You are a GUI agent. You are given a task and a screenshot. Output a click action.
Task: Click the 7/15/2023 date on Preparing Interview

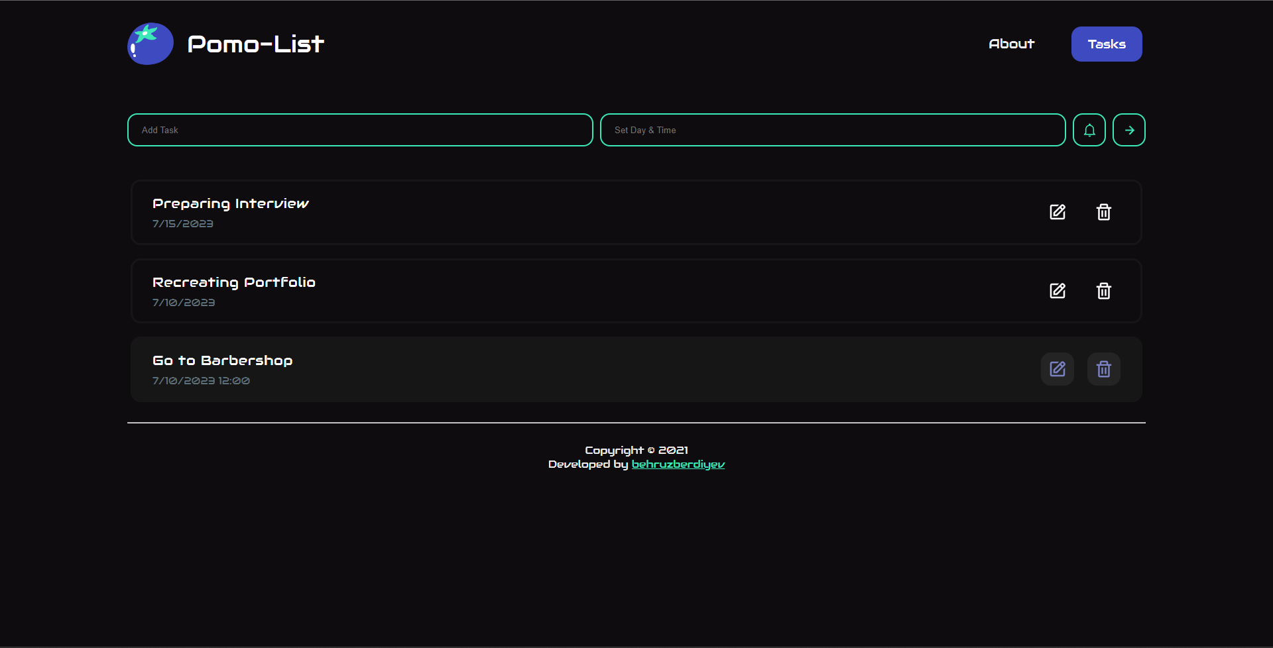tap(182, 224)
